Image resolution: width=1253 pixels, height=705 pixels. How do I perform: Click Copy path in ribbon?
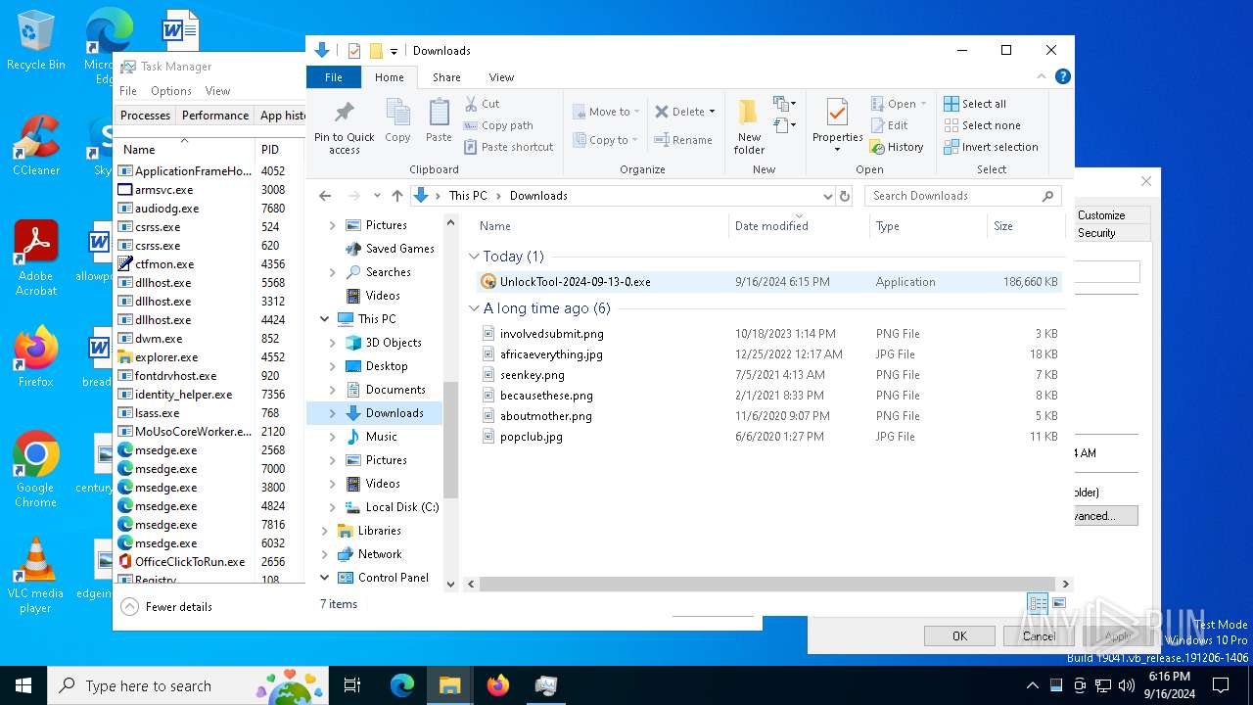(x=497, y=125)
